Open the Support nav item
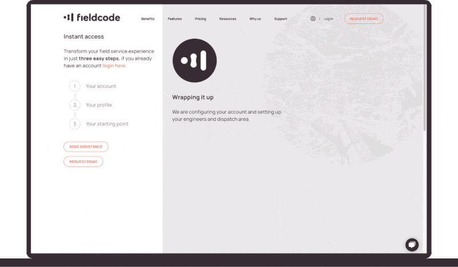 [x=281, y=19]
